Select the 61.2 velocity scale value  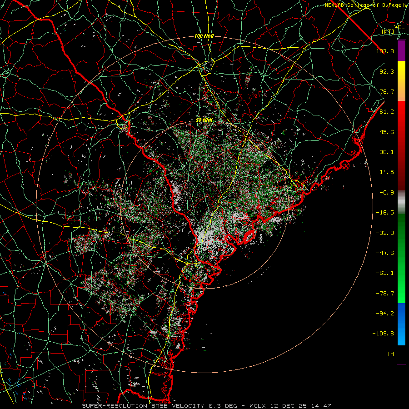[x=387, y=112]
